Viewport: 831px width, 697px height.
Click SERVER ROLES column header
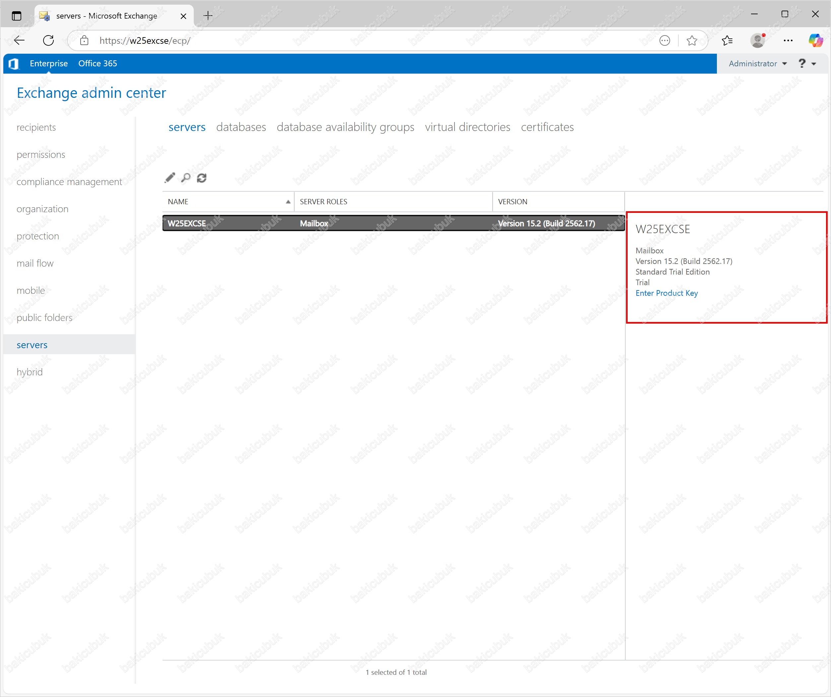click(x=393, y=202)
